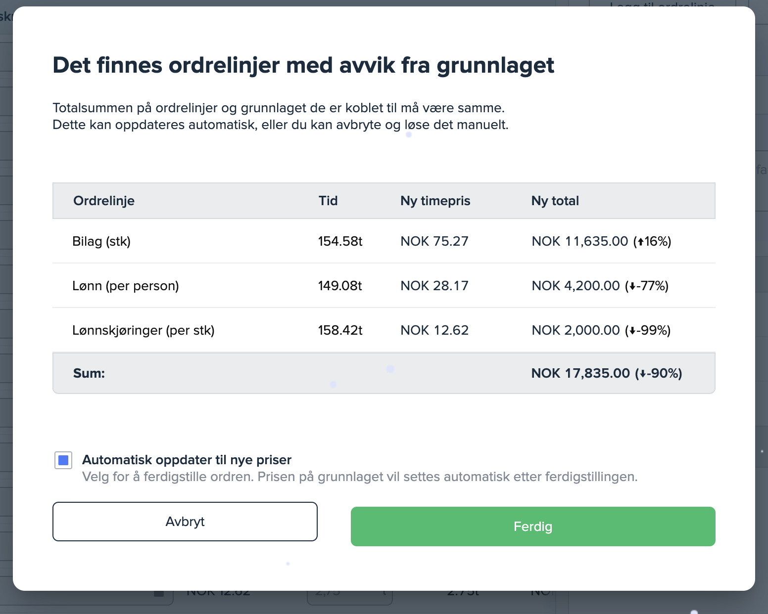Click the down arrow icon beside -99%
The image size is (768, 614).
pos(632,331)
